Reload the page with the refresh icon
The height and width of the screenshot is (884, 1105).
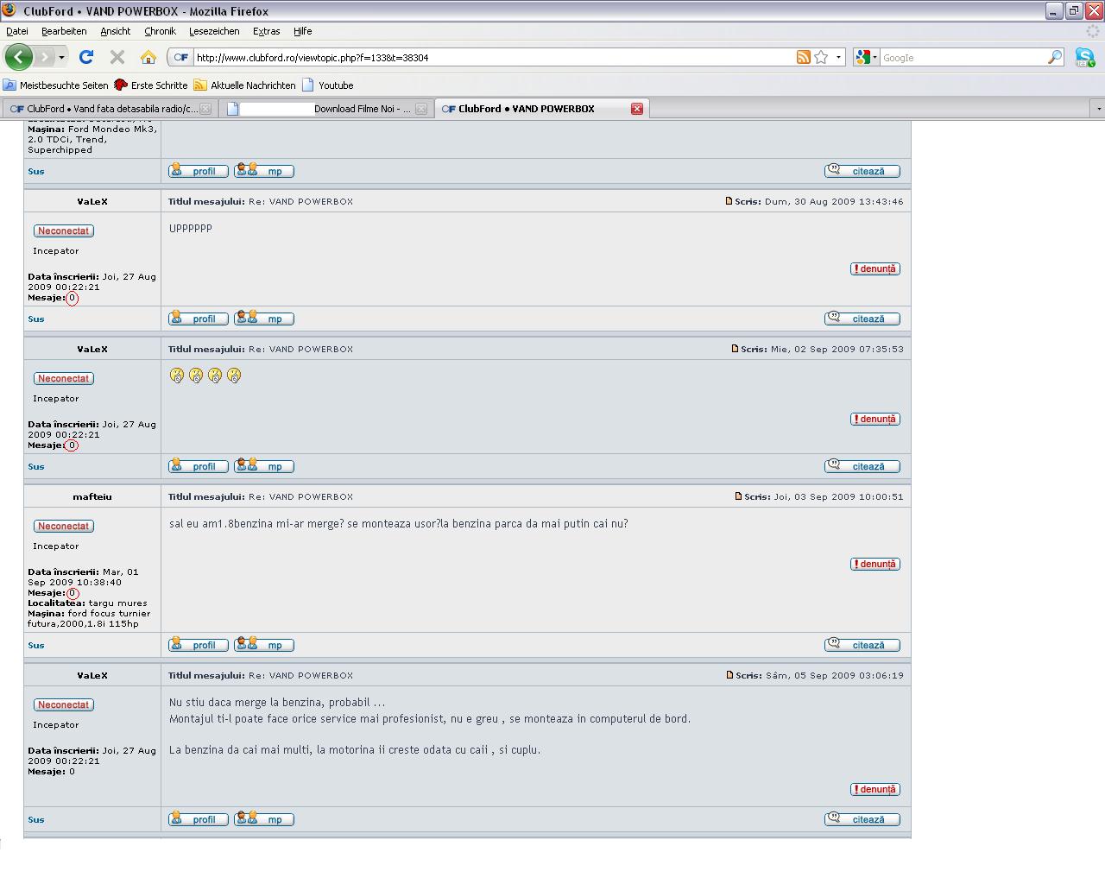pyautogui.click(x=86, y=58)
